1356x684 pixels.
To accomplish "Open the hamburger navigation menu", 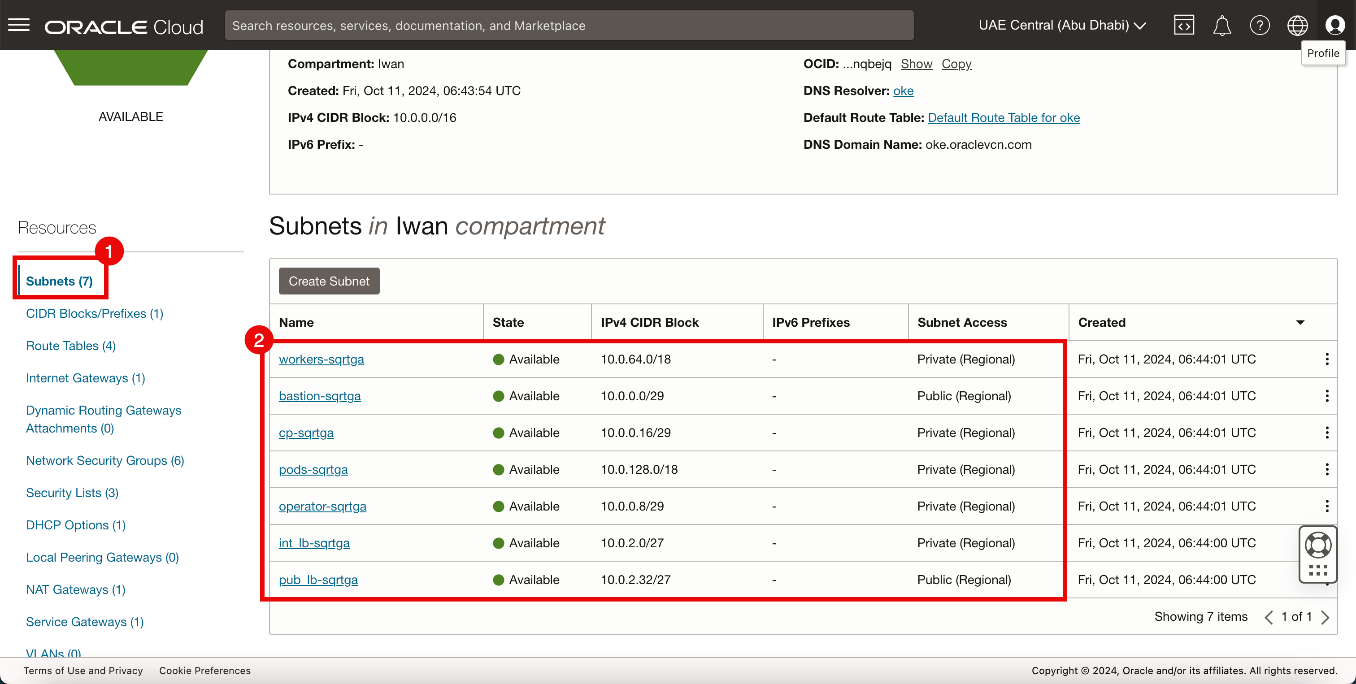I will (19, 25).
